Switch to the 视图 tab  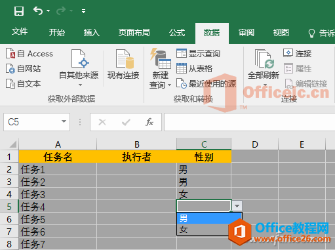281,32
